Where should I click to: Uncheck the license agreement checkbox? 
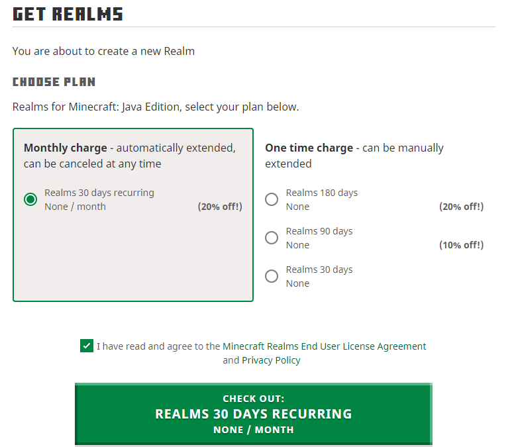click(x=87, y=346)
